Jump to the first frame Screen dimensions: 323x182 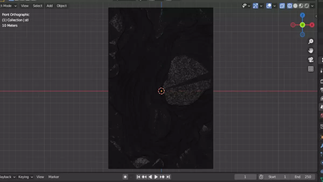click(138, 177)
